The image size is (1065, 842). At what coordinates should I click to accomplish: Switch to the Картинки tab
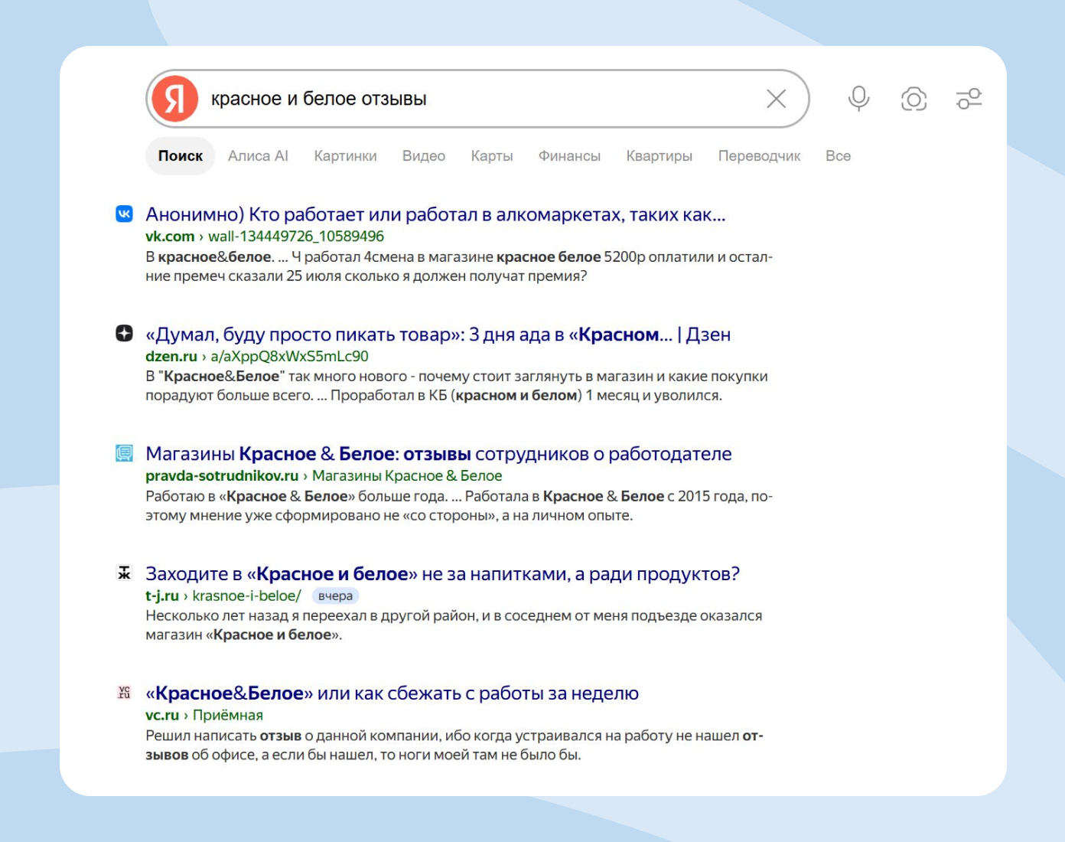[x=345, y=155]
